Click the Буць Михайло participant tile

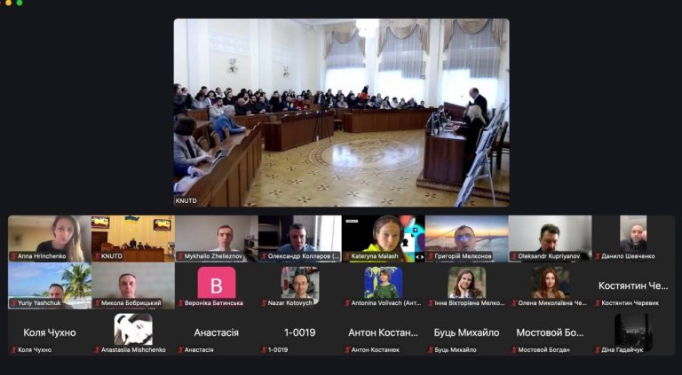[466, 332]
